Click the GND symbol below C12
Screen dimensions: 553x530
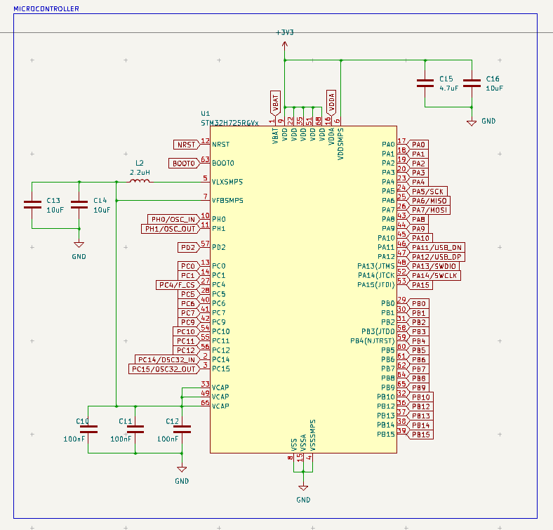pos(182,470)
